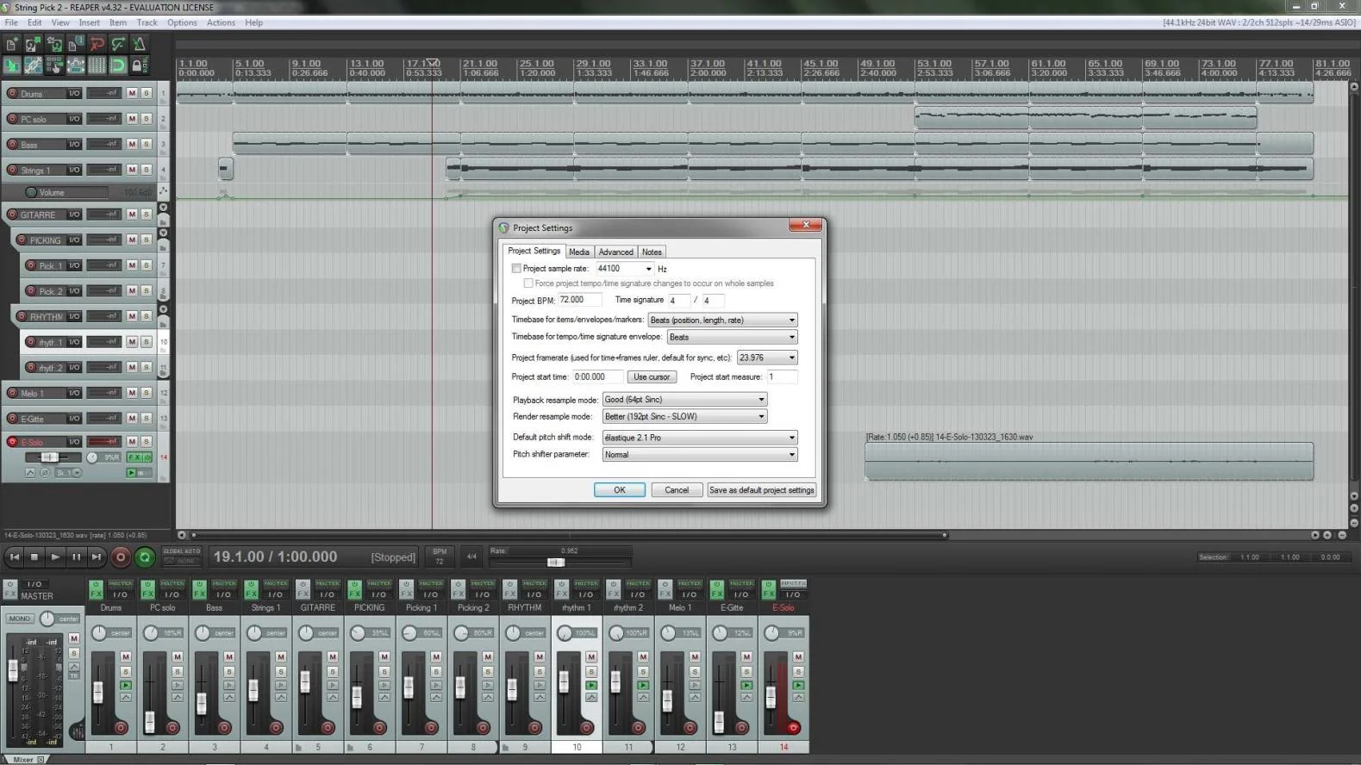Enable the Project sample rate checkbox
Image resolution: width=1361 pixels, height=765 pixels.
pos(516,269)
